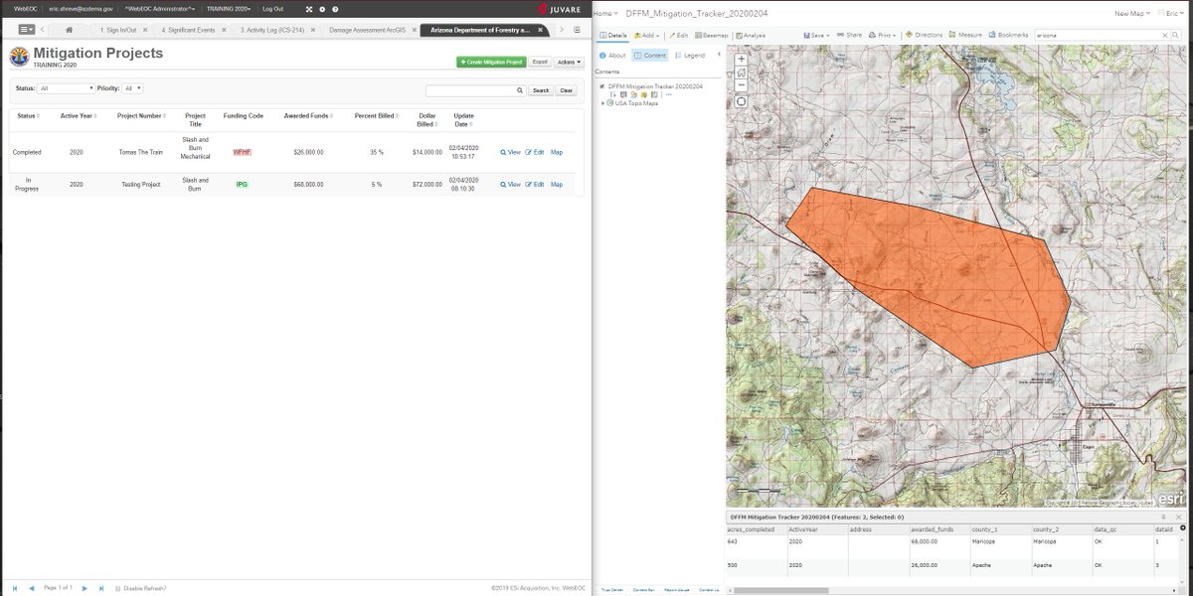The image size is (1193, 596).
Task: Open the Basemap gallery
Action: click(712, 35)
